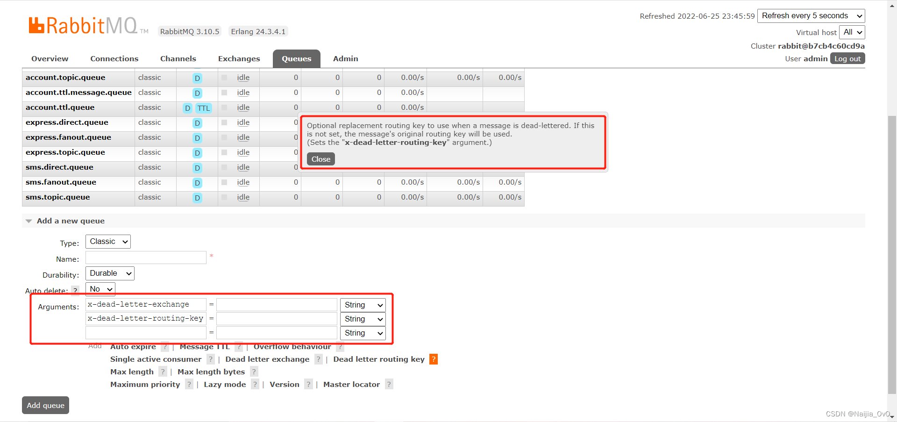Click the account.ttl.message.queue link
The height and width of the screenshot is (422, 897).
pos(78,93)
